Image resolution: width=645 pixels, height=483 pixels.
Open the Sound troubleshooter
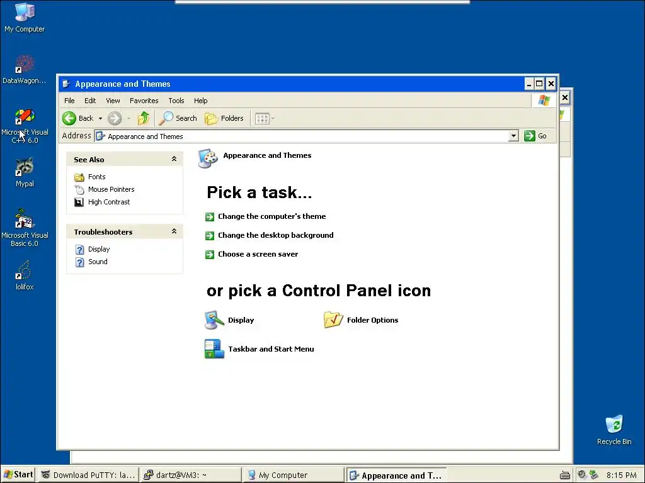(98, 262)
